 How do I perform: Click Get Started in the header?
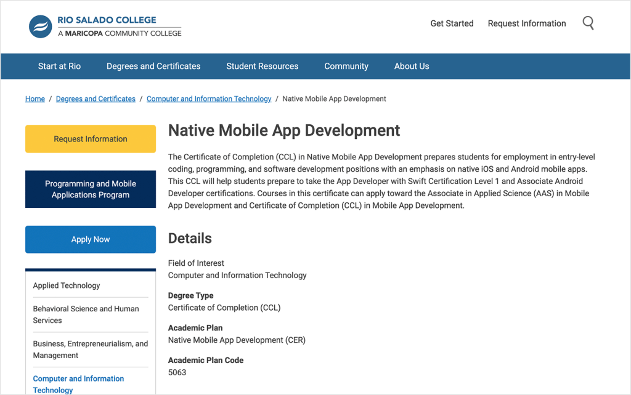pos(452,23)
